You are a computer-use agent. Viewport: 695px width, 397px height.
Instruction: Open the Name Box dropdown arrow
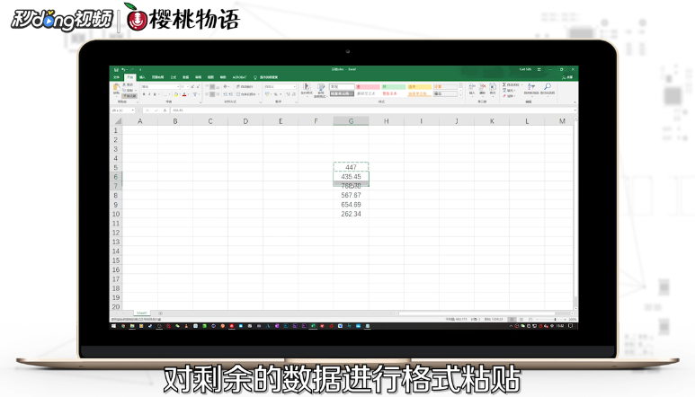(x=132, y=110)
